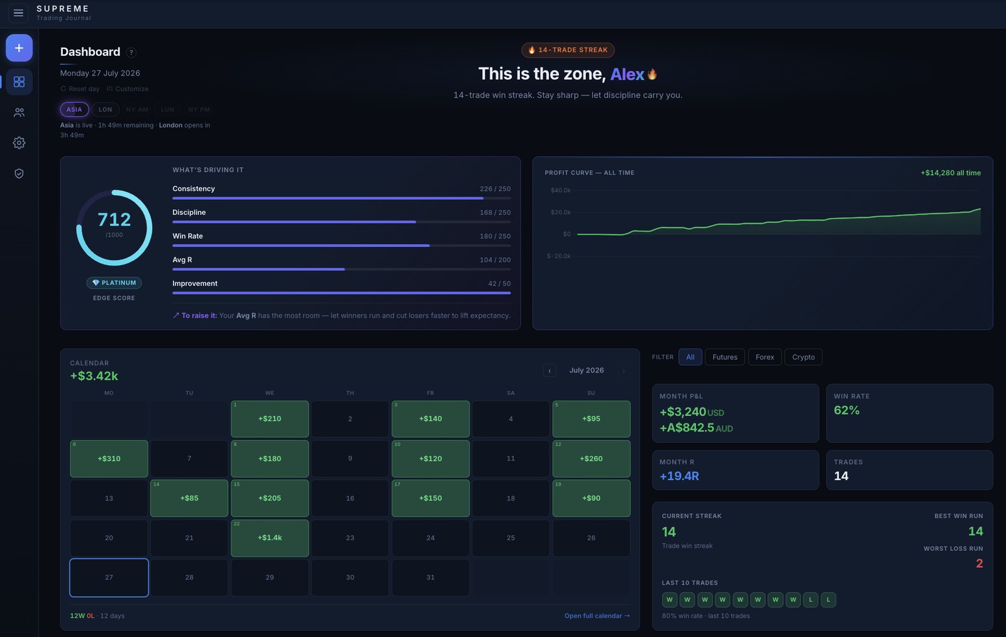Open the hamburger menu
Viewport: 1006px width, 637px height.
point(18,13)
